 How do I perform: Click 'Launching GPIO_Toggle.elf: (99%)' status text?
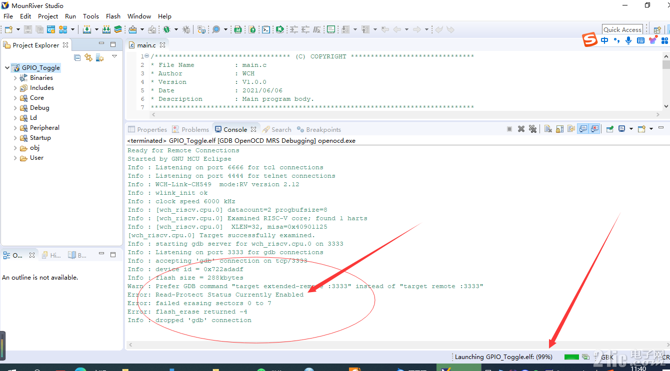pyautogui.click(x=503, y=357)
